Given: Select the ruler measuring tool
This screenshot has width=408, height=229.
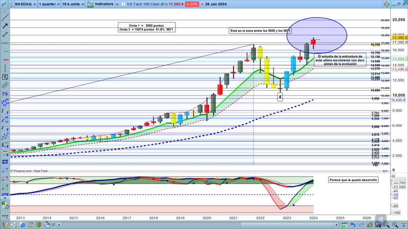Looking at the screenshot, I should [x=5, y=85].
